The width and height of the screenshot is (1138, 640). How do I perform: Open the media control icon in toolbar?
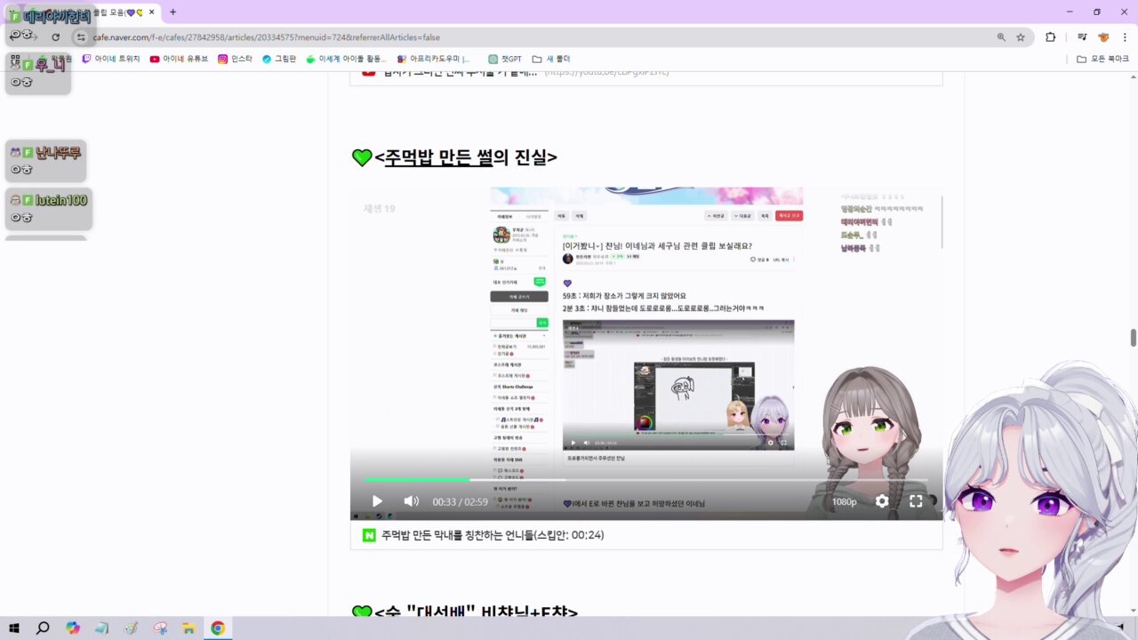pyautogui.click(x=1082, y=37)
